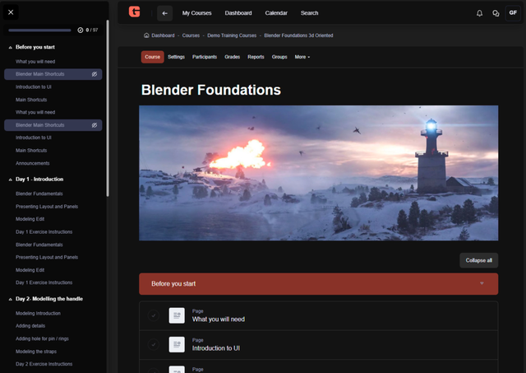Select Day 2 Exercise Instructions in sidebar
Screen dimensions: 526x373
click(44, 364)
